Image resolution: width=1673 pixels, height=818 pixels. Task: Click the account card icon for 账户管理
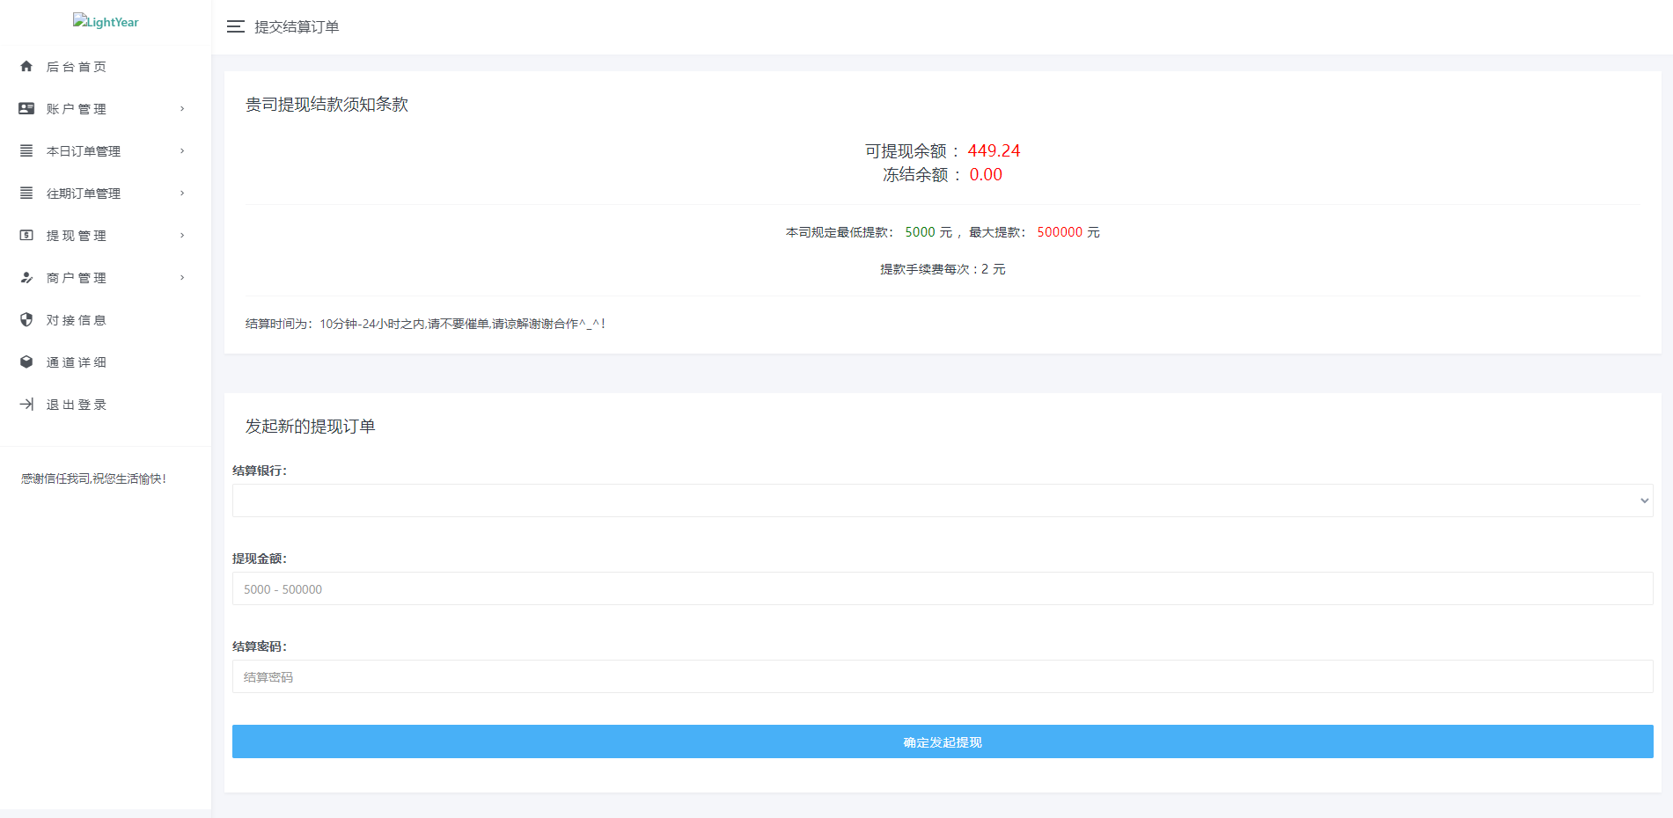pyautogui.click(x=26, y=108)
